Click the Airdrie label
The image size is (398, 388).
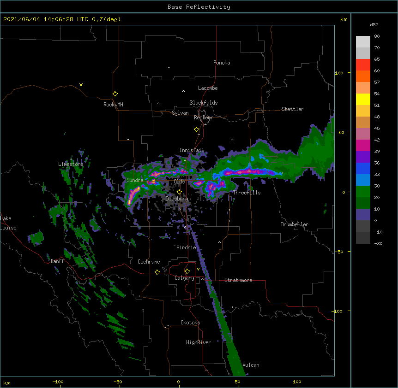pos(187,247)
